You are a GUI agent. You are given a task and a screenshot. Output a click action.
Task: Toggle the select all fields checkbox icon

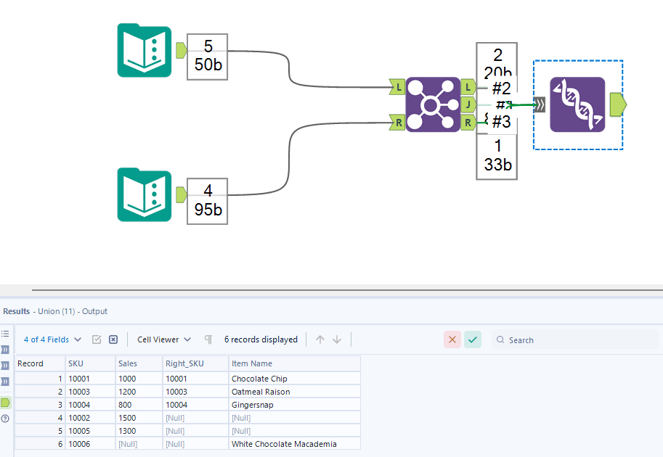[97, 339]
